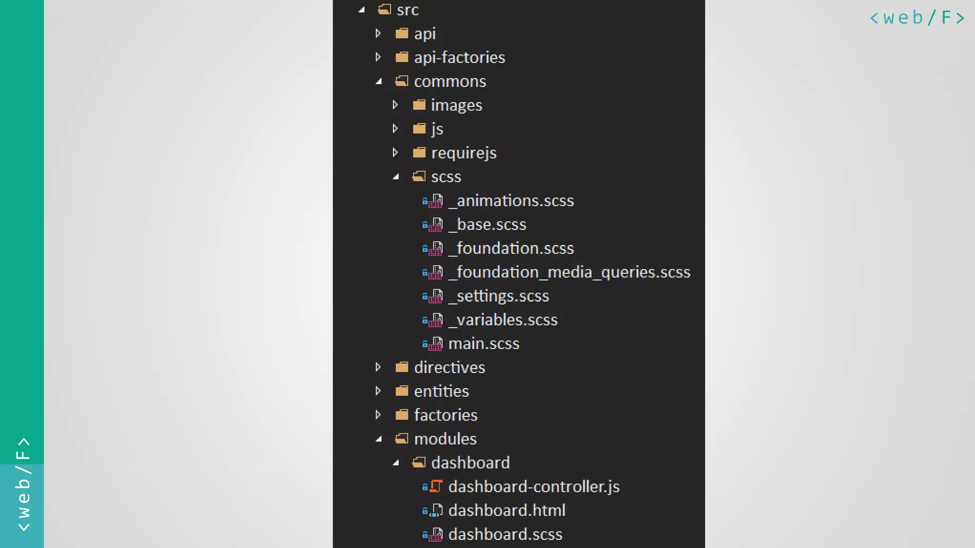The width and height of the screenshot is (975, 548).
Task: Click the HTML file icon for dashboard.html
Action: (x=436, y=511)
